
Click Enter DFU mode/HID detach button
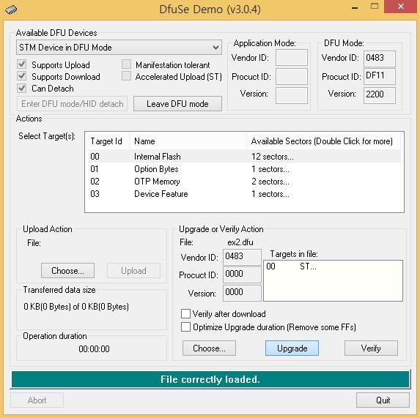tap(72, 103)
